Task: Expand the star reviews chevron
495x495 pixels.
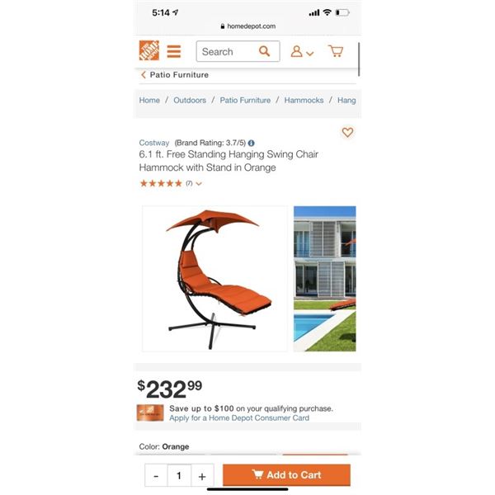Action: 199,184
